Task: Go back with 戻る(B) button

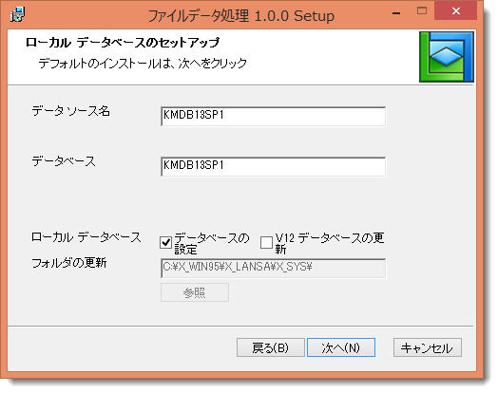Action: pos(270,347)
